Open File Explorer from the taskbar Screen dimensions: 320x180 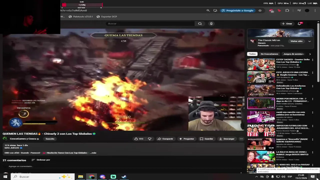point(80,177)
